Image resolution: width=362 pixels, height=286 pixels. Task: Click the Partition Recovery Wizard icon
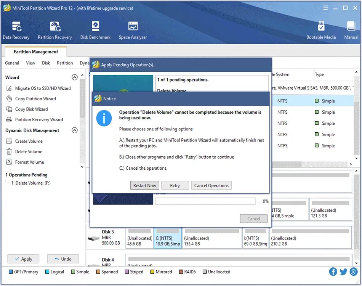click(x=9, y=119)
